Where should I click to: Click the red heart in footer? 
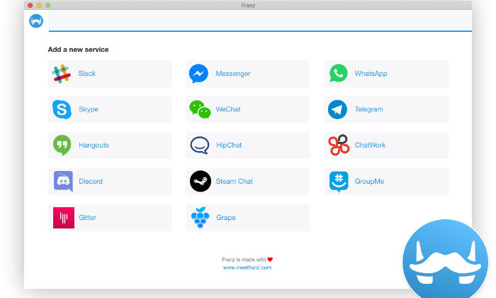pyautogui.click(x=270, y=260)
